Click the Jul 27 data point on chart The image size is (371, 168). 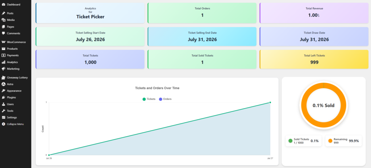270,102
